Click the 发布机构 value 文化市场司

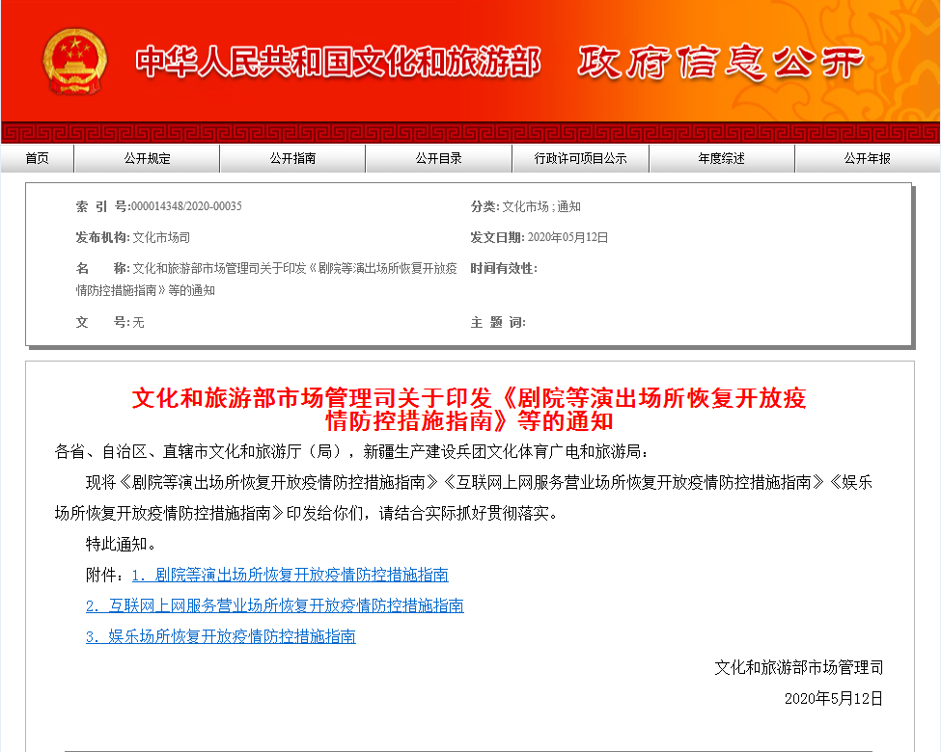pos(160,238)
